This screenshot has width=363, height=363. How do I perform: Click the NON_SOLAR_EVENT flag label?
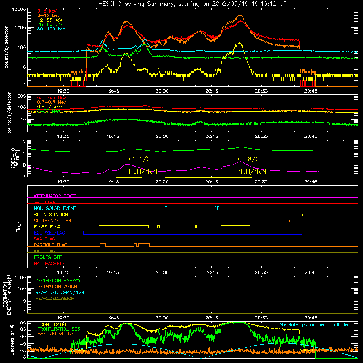(55, 208)
